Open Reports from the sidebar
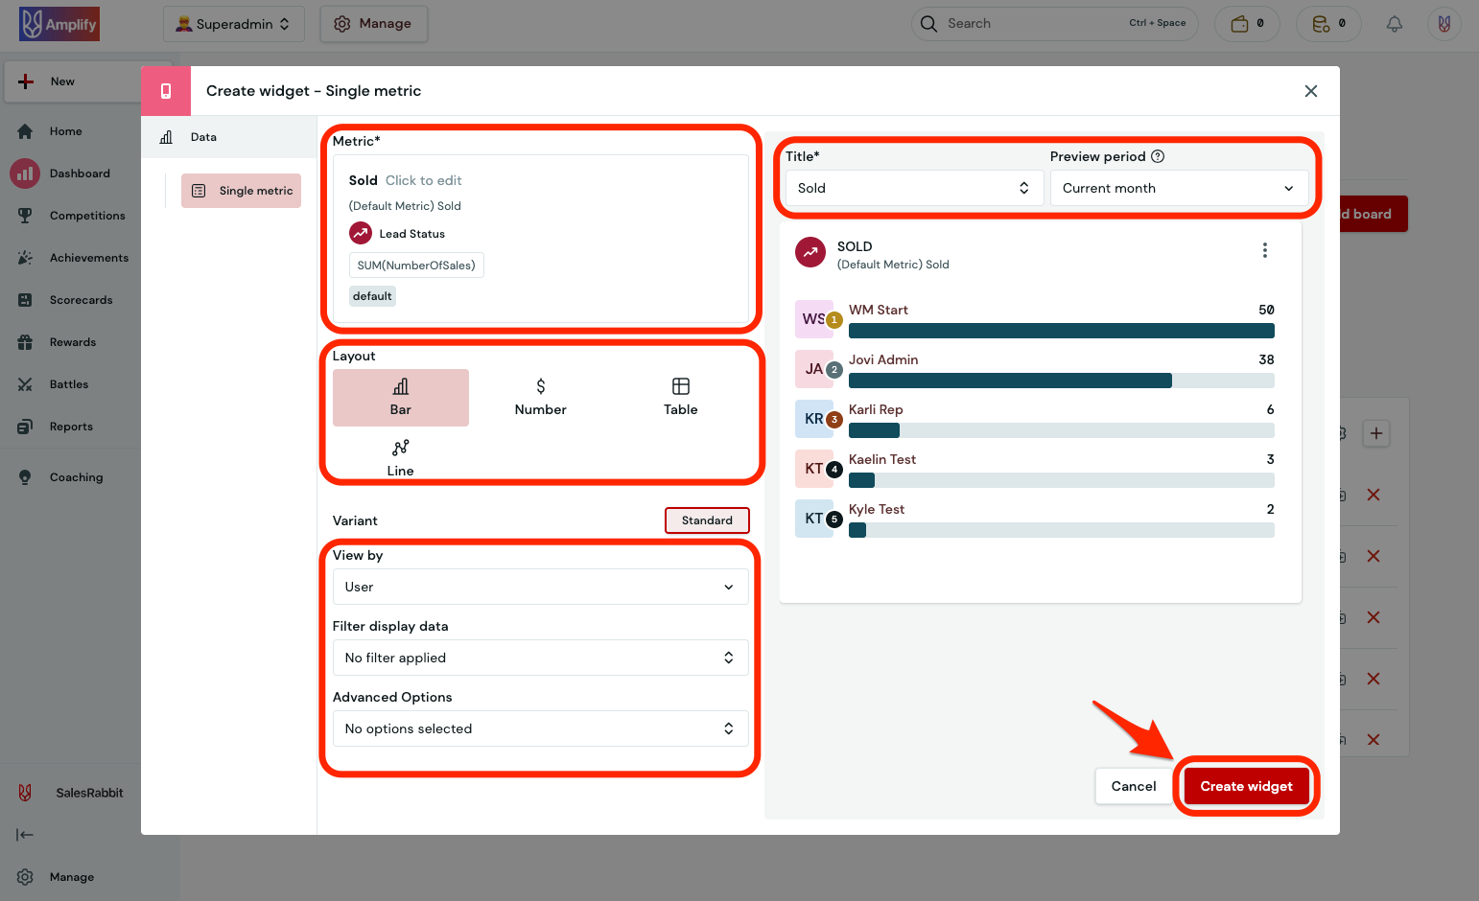Image resolution: width=1479 pixels, height=901 pixels. coord(72,426)
